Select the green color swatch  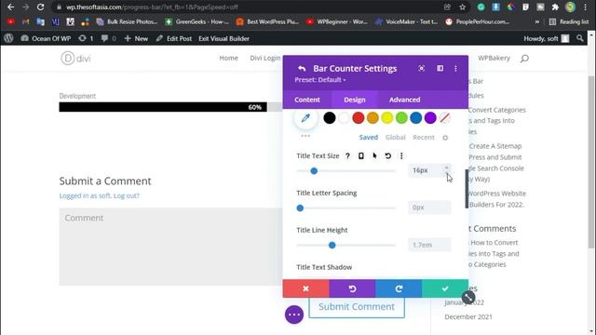tap(401, 118)
